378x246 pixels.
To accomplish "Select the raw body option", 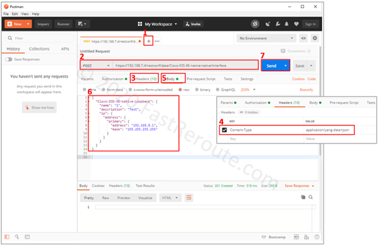I will (180, 90).
